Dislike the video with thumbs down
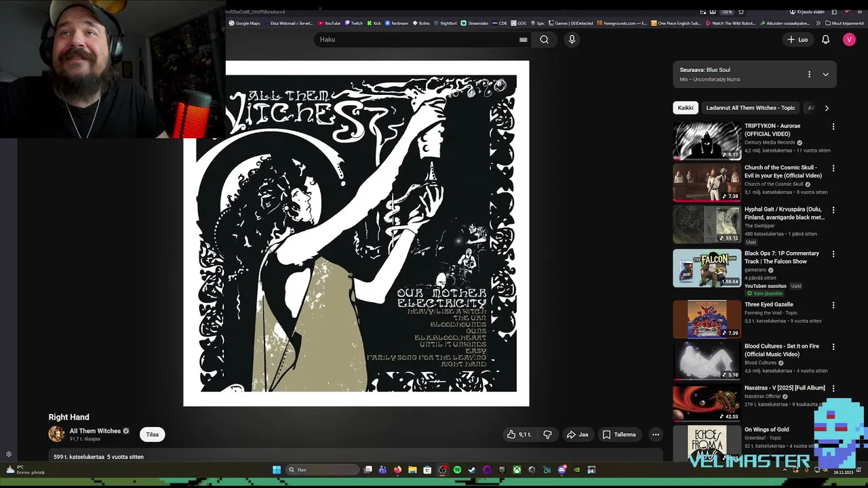The width and height of the screenshot is (868, 488). (547, 434)
